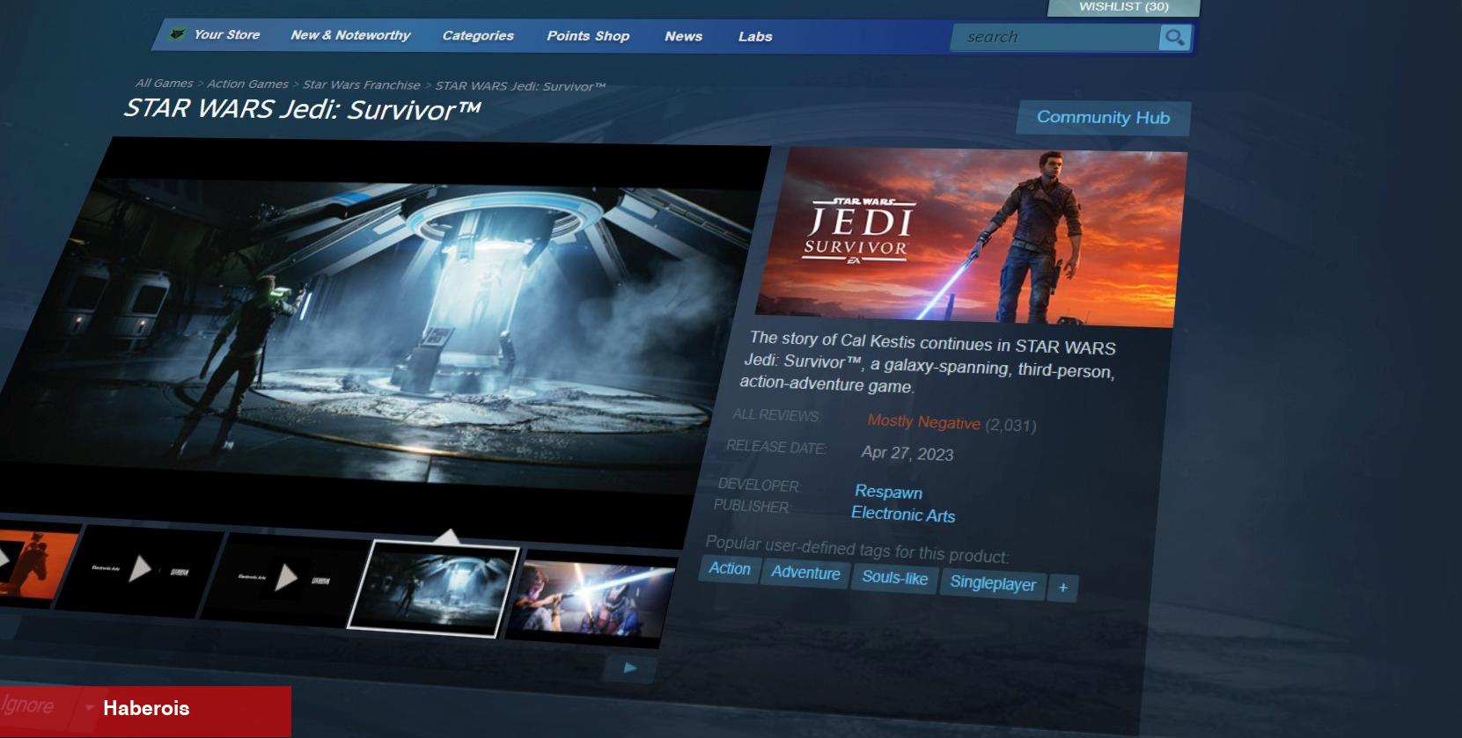Open the Wishlist (30) button
The width and height of the screenshot is (1462, 738).
pyautogui.click(x=1124, y=7)
